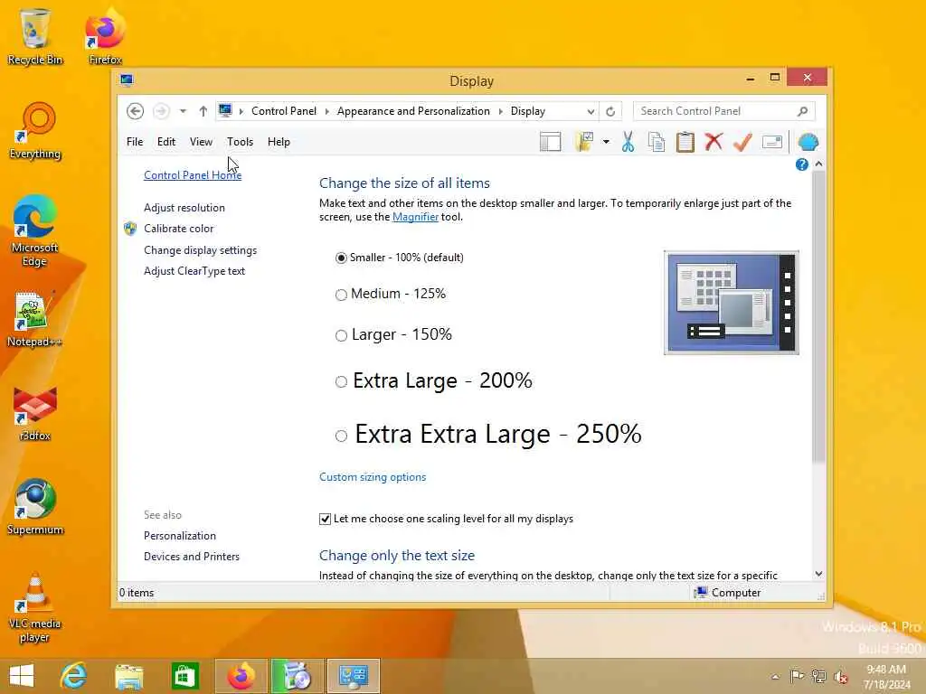Screen dimensions: 926x694
Task: Open the Edit menu
Action: (166, 142)
